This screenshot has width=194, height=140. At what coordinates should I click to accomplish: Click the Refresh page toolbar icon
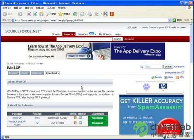click(x=35, y=14)
